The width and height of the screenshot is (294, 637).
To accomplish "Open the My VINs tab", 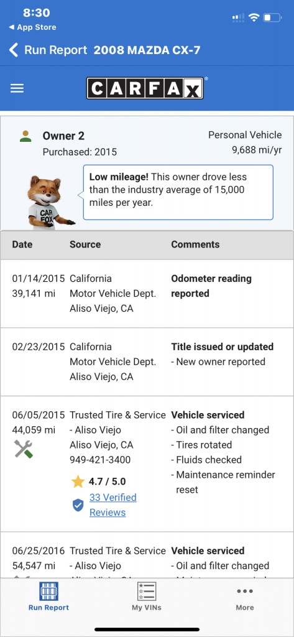I will coord(147,597).
